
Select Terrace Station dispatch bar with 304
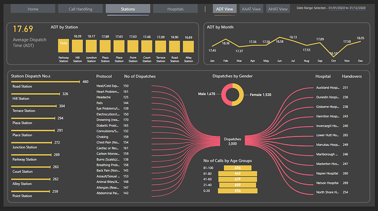34,106
